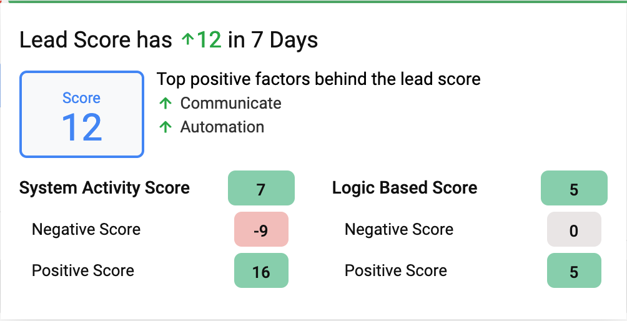627x321 pixels.
Task: Click the Logic Based Score badge showing 5
Action: tap(574, 188)
